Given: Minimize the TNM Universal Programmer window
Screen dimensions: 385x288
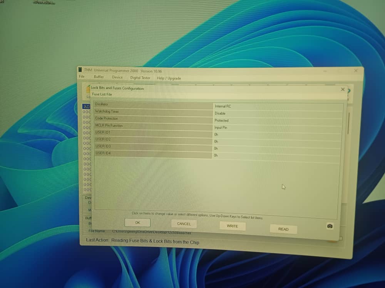Looking at the screenshot, I should tap(325, 71).
